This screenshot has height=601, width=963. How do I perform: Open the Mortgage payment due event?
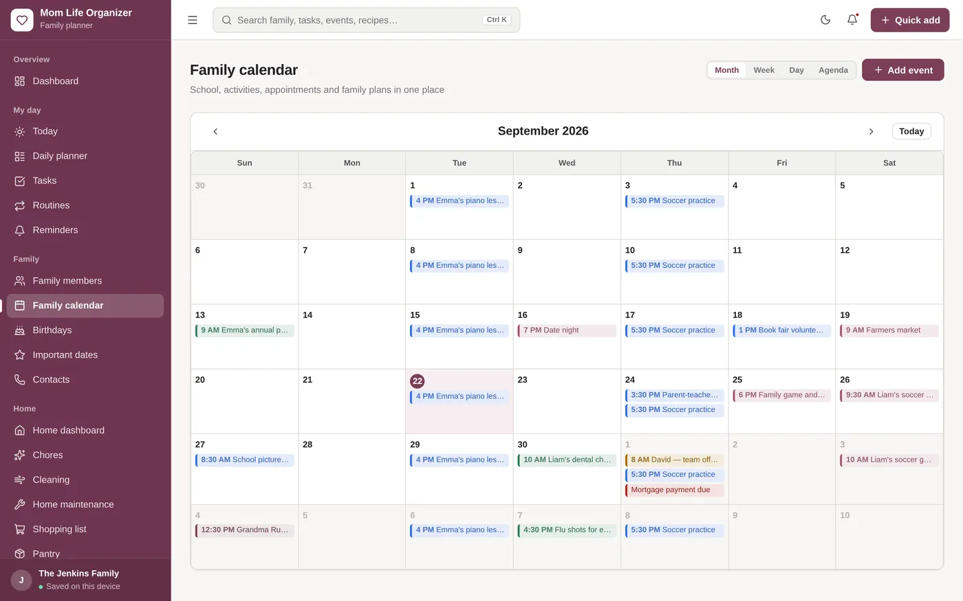coord(674,490)
